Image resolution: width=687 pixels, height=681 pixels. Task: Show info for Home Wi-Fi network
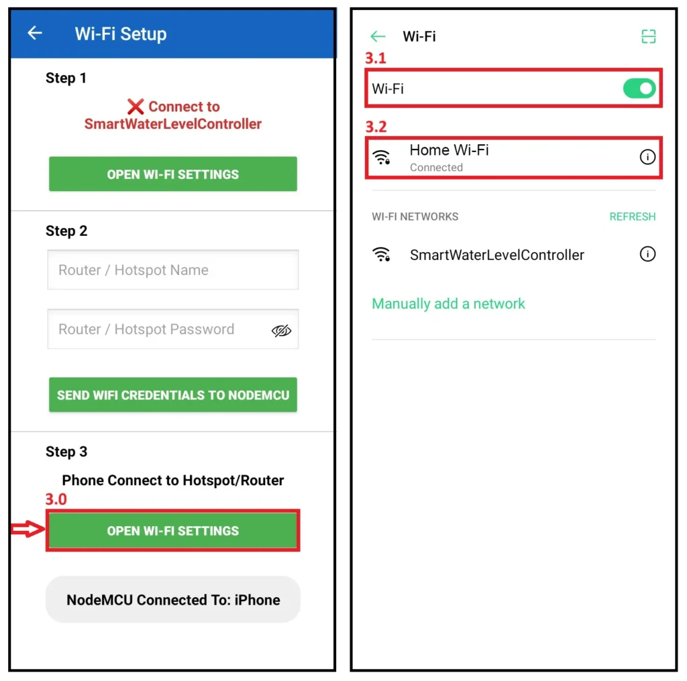[x=647, y=157]
